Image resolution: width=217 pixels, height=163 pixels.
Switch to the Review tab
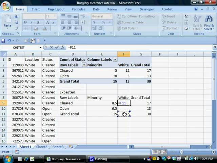pos(112,9)
